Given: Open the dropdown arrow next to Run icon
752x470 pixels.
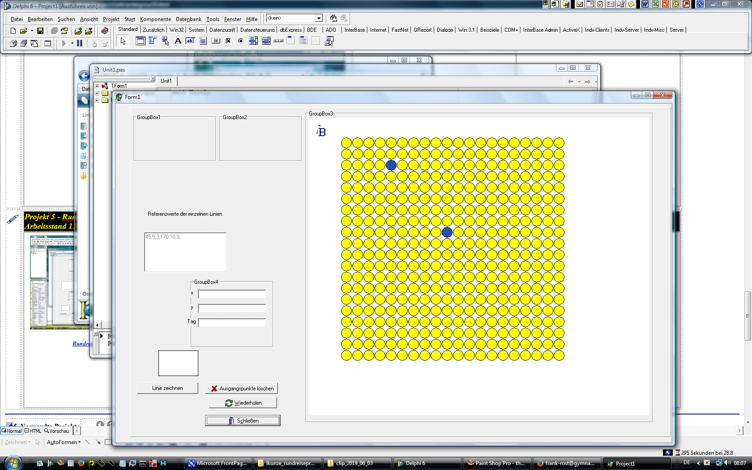Looking at the screenshot, I should pos(72,43).
